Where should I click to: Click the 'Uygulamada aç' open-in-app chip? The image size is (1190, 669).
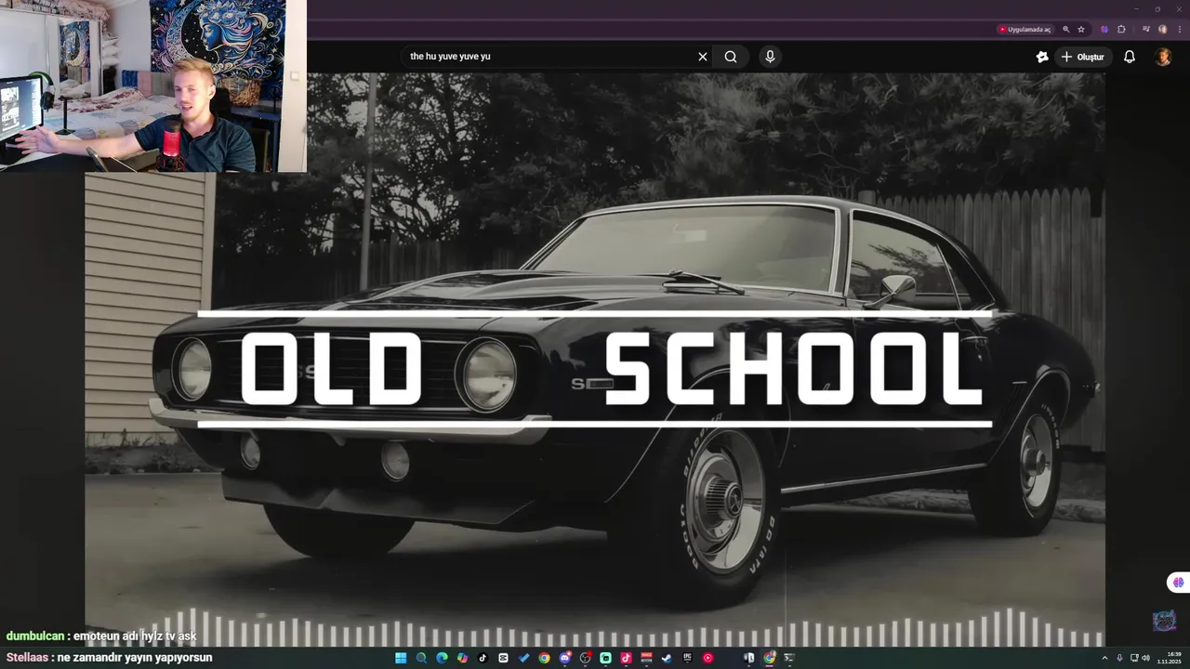tap(1025, 30)
